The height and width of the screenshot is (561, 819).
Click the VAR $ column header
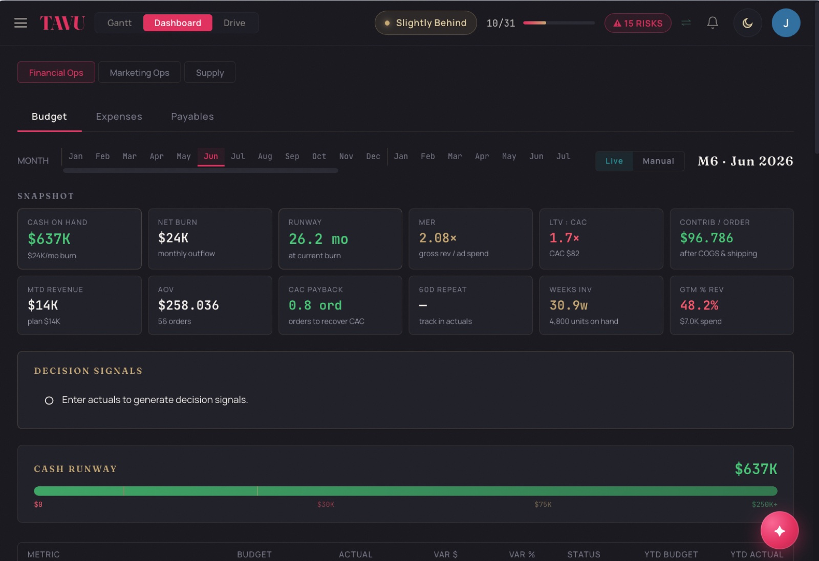[x=446, y=554]
